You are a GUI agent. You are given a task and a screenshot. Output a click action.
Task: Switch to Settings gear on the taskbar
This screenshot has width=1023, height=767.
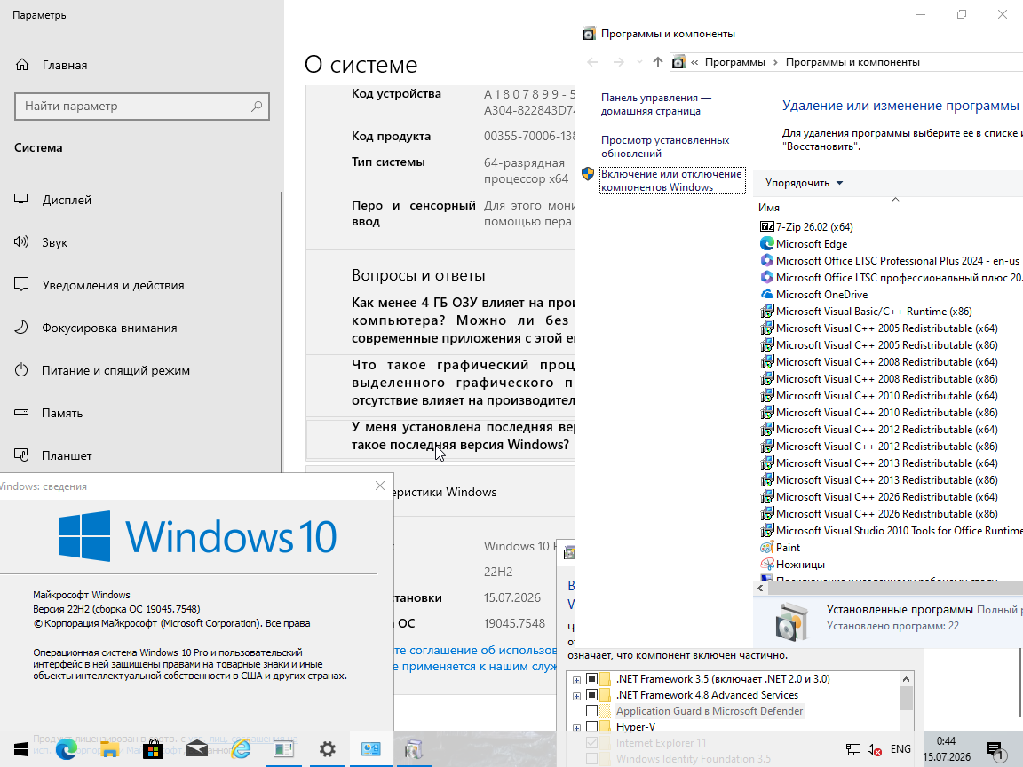327,749
